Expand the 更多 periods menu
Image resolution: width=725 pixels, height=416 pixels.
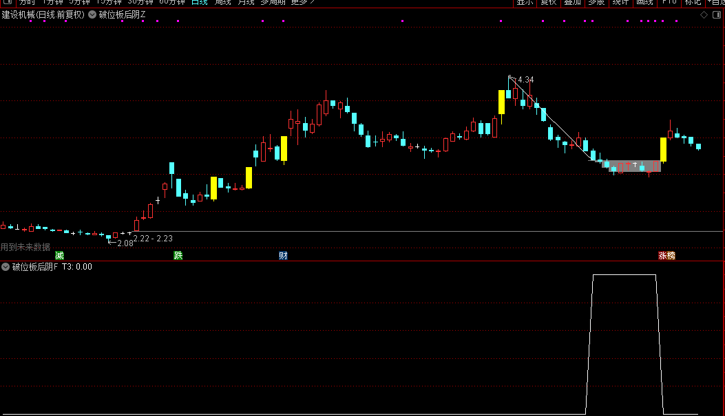[x=302, y=2]
